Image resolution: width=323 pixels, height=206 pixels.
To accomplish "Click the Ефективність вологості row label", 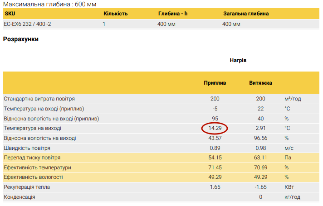I will click(x=34, y=177).
